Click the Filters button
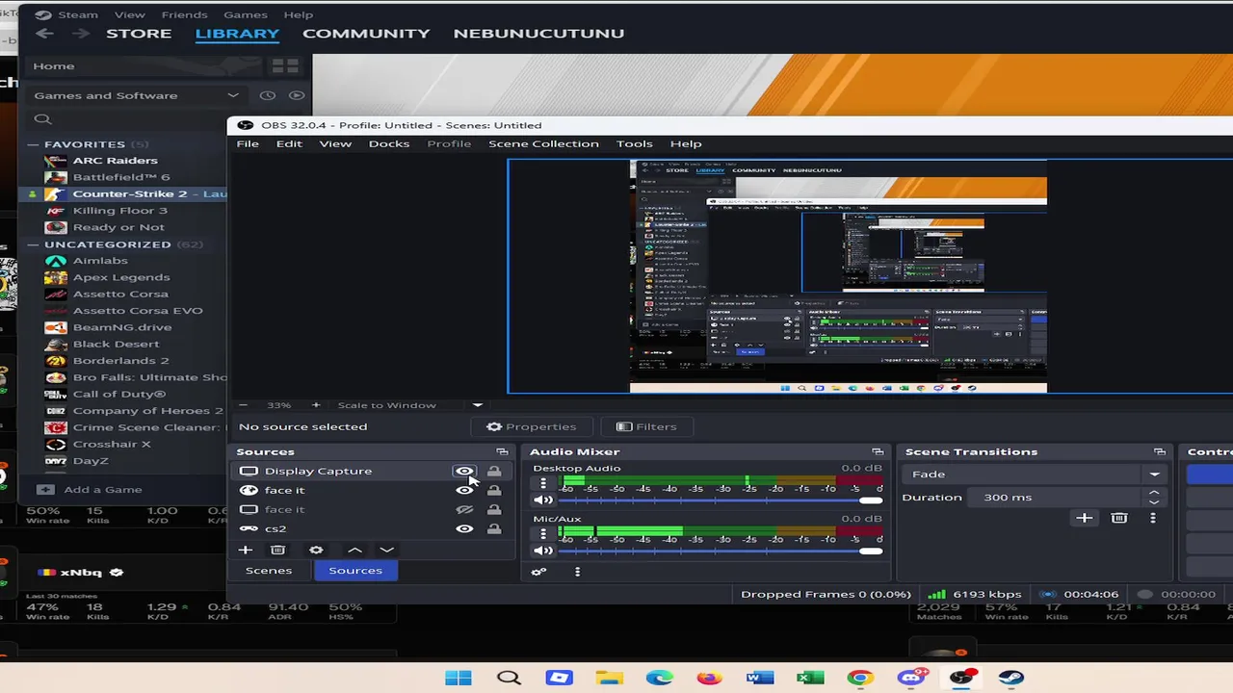The height and width of the screenshot is (693, 1233). tap(646, 426)
